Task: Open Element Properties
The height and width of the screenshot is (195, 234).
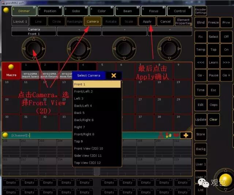Action: (184, 22)
